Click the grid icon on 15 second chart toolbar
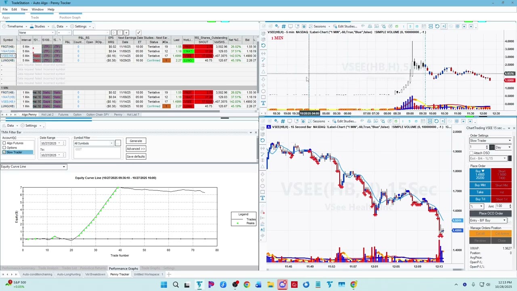 pyautogui.click(x=282, y=121)
